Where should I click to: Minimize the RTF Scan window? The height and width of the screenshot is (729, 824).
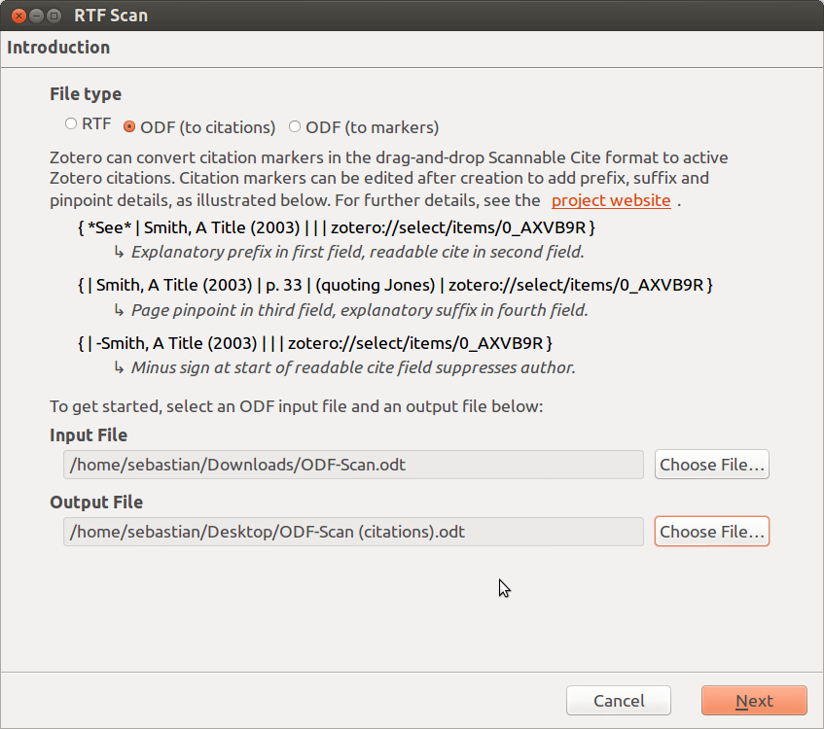(x=36, y=16)
